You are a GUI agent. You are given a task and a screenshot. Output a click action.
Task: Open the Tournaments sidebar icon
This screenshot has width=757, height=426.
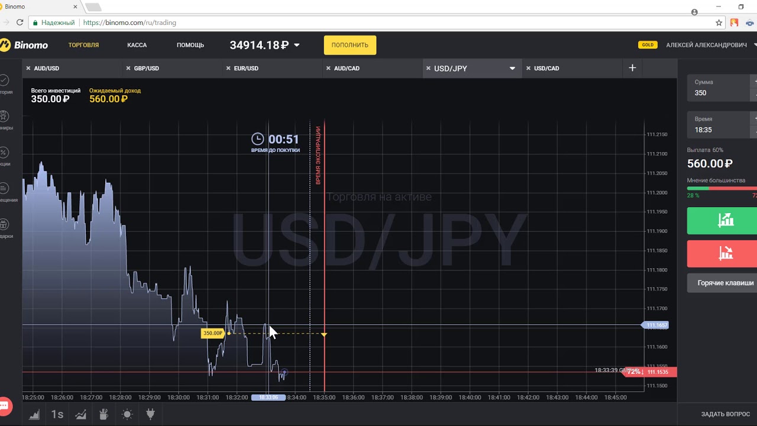point(4,116)
